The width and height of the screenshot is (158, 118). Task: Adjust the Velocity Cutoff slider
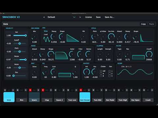[20, 44]
